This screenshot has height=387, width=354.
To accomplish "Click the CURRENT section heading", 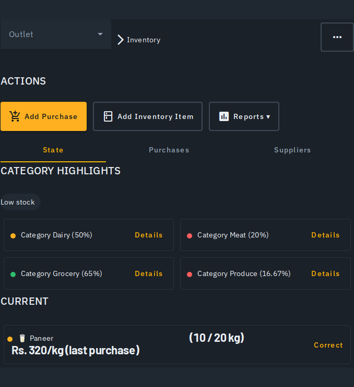I will coord(24,301).
